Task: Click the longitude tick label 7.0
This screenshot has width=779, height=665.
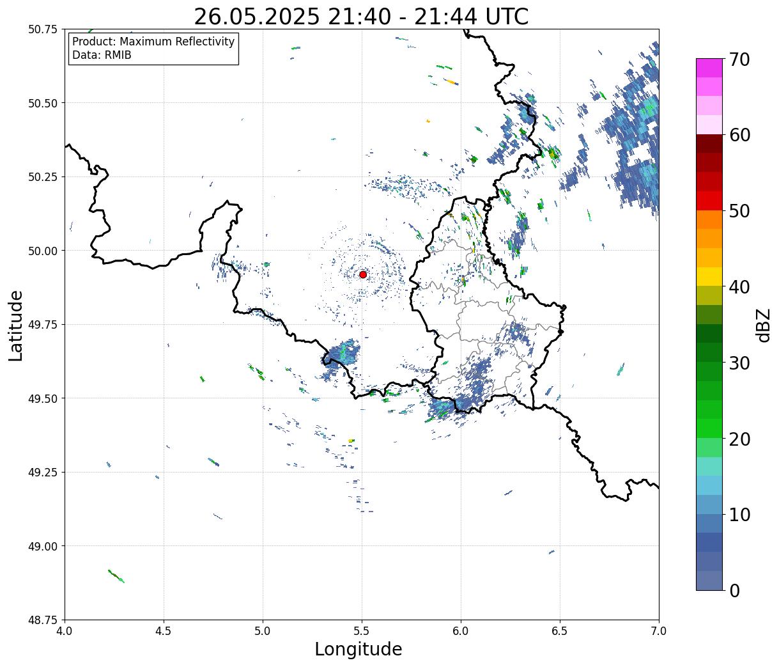Action: (659, 631)
